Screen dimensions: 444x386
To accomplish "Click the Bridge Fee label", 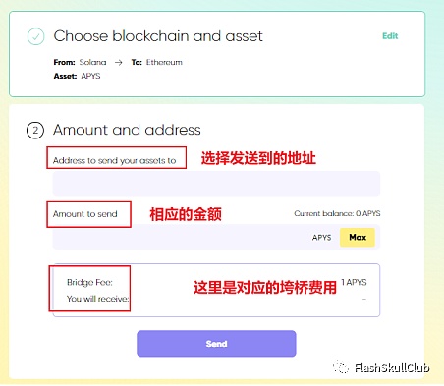I will [89, 282].
